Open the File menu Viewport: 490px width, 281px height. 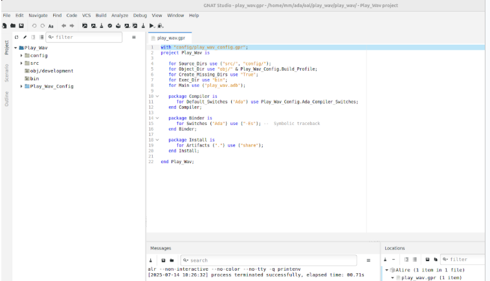point(6,16)
